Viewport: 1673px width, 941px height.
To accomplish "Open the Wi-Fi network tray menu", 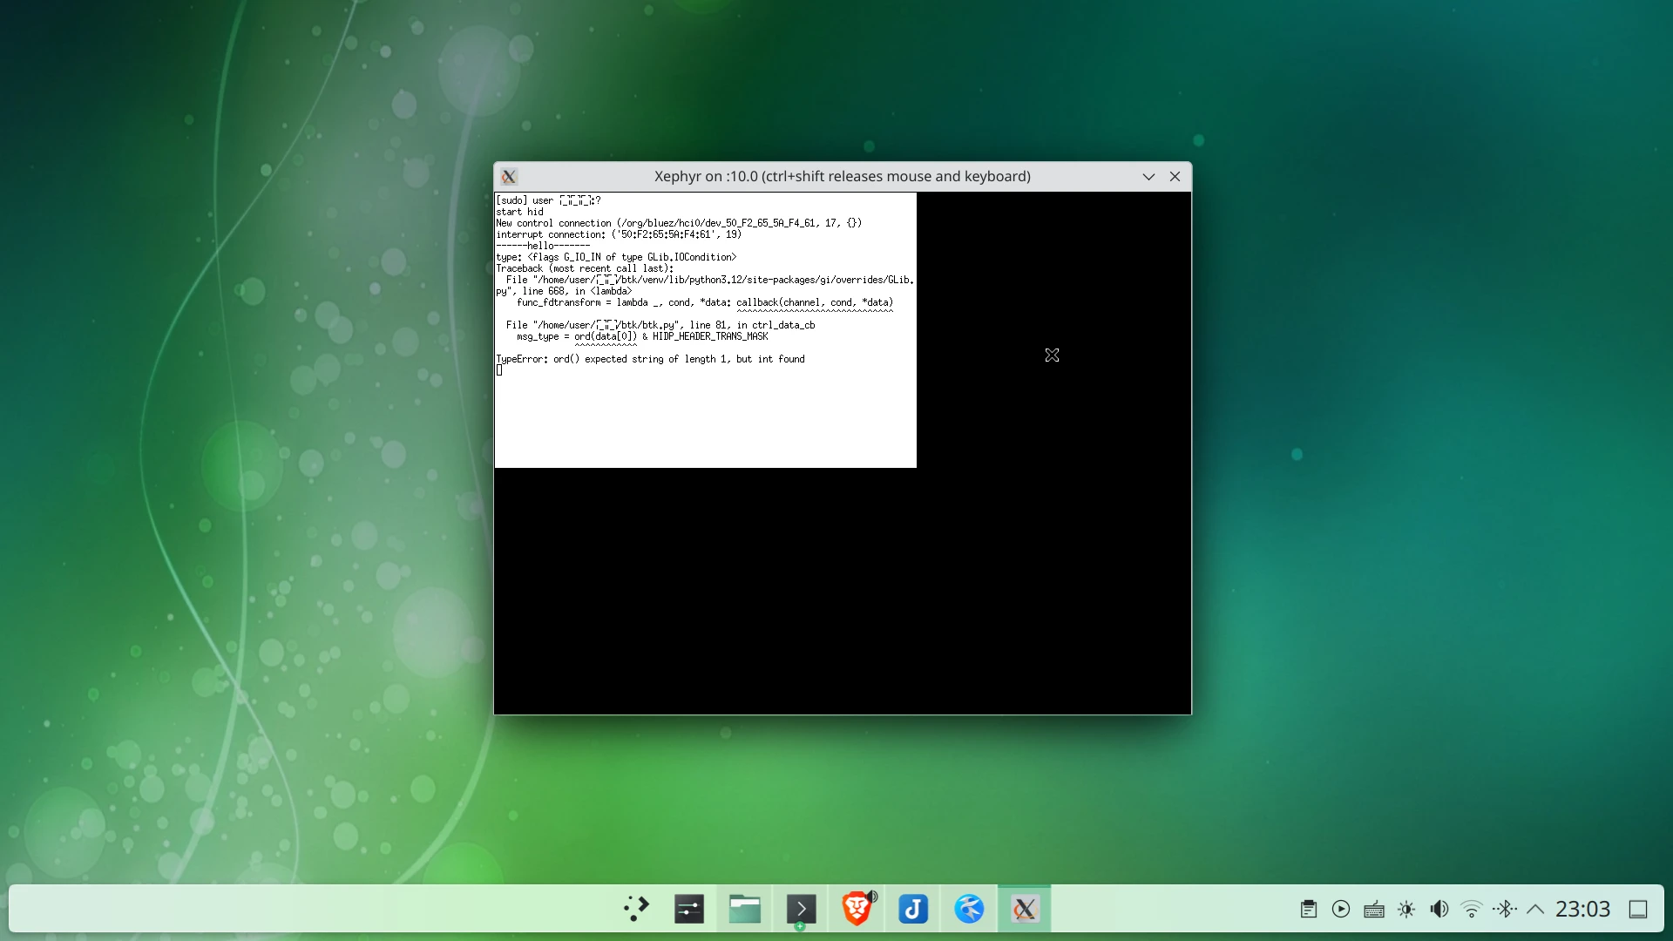I will click(1472, 909).
